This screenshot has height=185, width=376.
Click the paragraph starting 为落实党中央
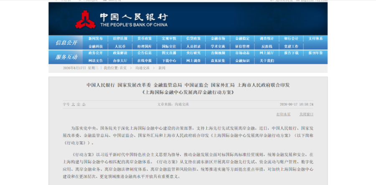tap(188, 135)
